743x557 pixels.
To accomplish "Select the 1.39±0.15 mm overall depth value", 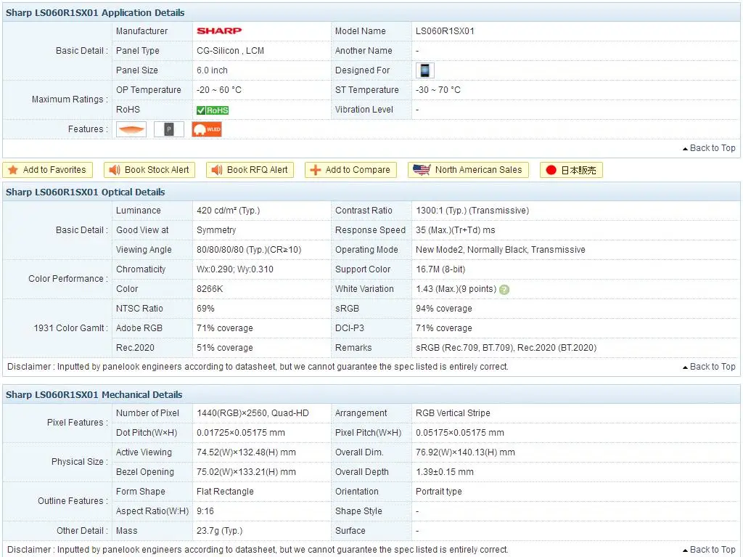I will pyautogui.click(x=445, y=472).
